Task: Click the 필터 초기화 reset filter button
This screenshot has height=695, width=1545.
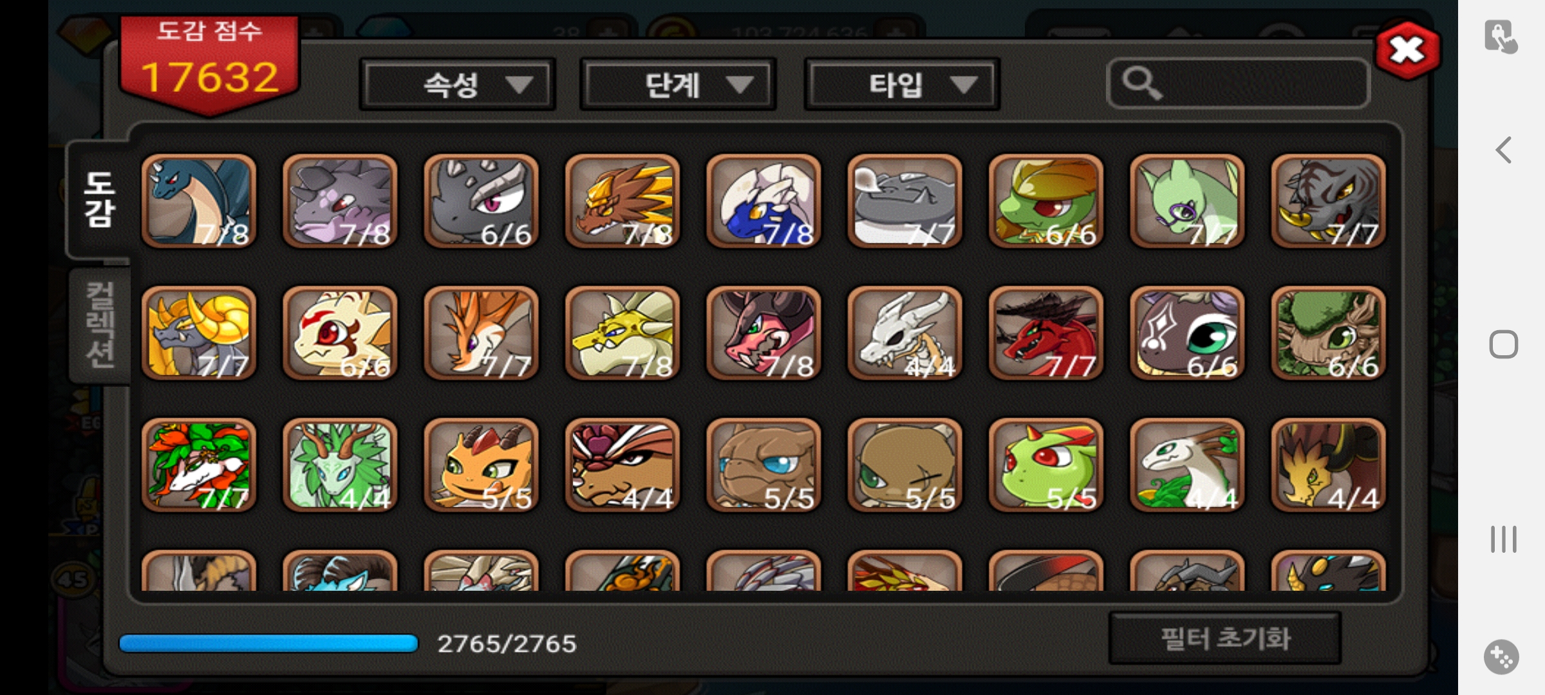Action: 1225,638
